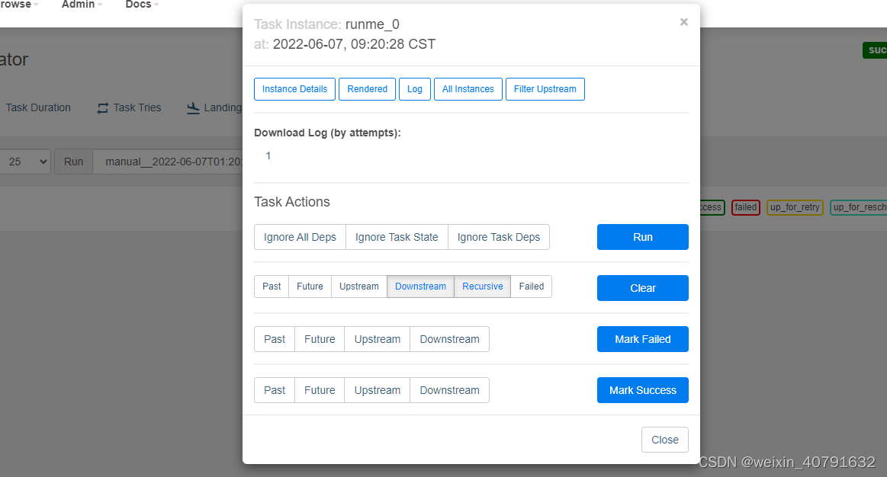The width and height of the screenshot is (887, 477).
Task: Toggle Future in the Clear row
Action: (310, 287)
